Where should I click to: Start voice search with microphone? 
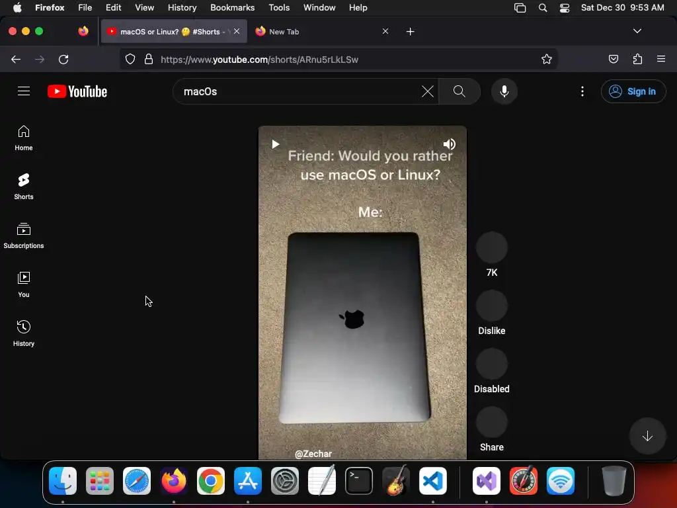click(x=504, y=91)
